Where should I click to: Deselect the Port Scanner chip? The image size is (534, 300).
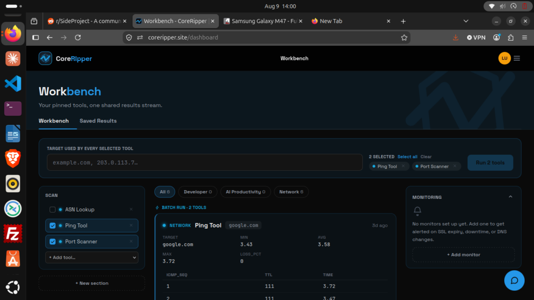[455, 166]
